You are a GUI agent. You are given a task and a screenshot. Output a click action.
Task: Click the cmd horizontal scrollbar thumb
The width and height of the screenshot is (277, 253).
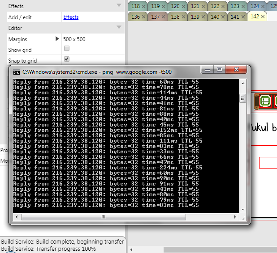coord(104,217)
